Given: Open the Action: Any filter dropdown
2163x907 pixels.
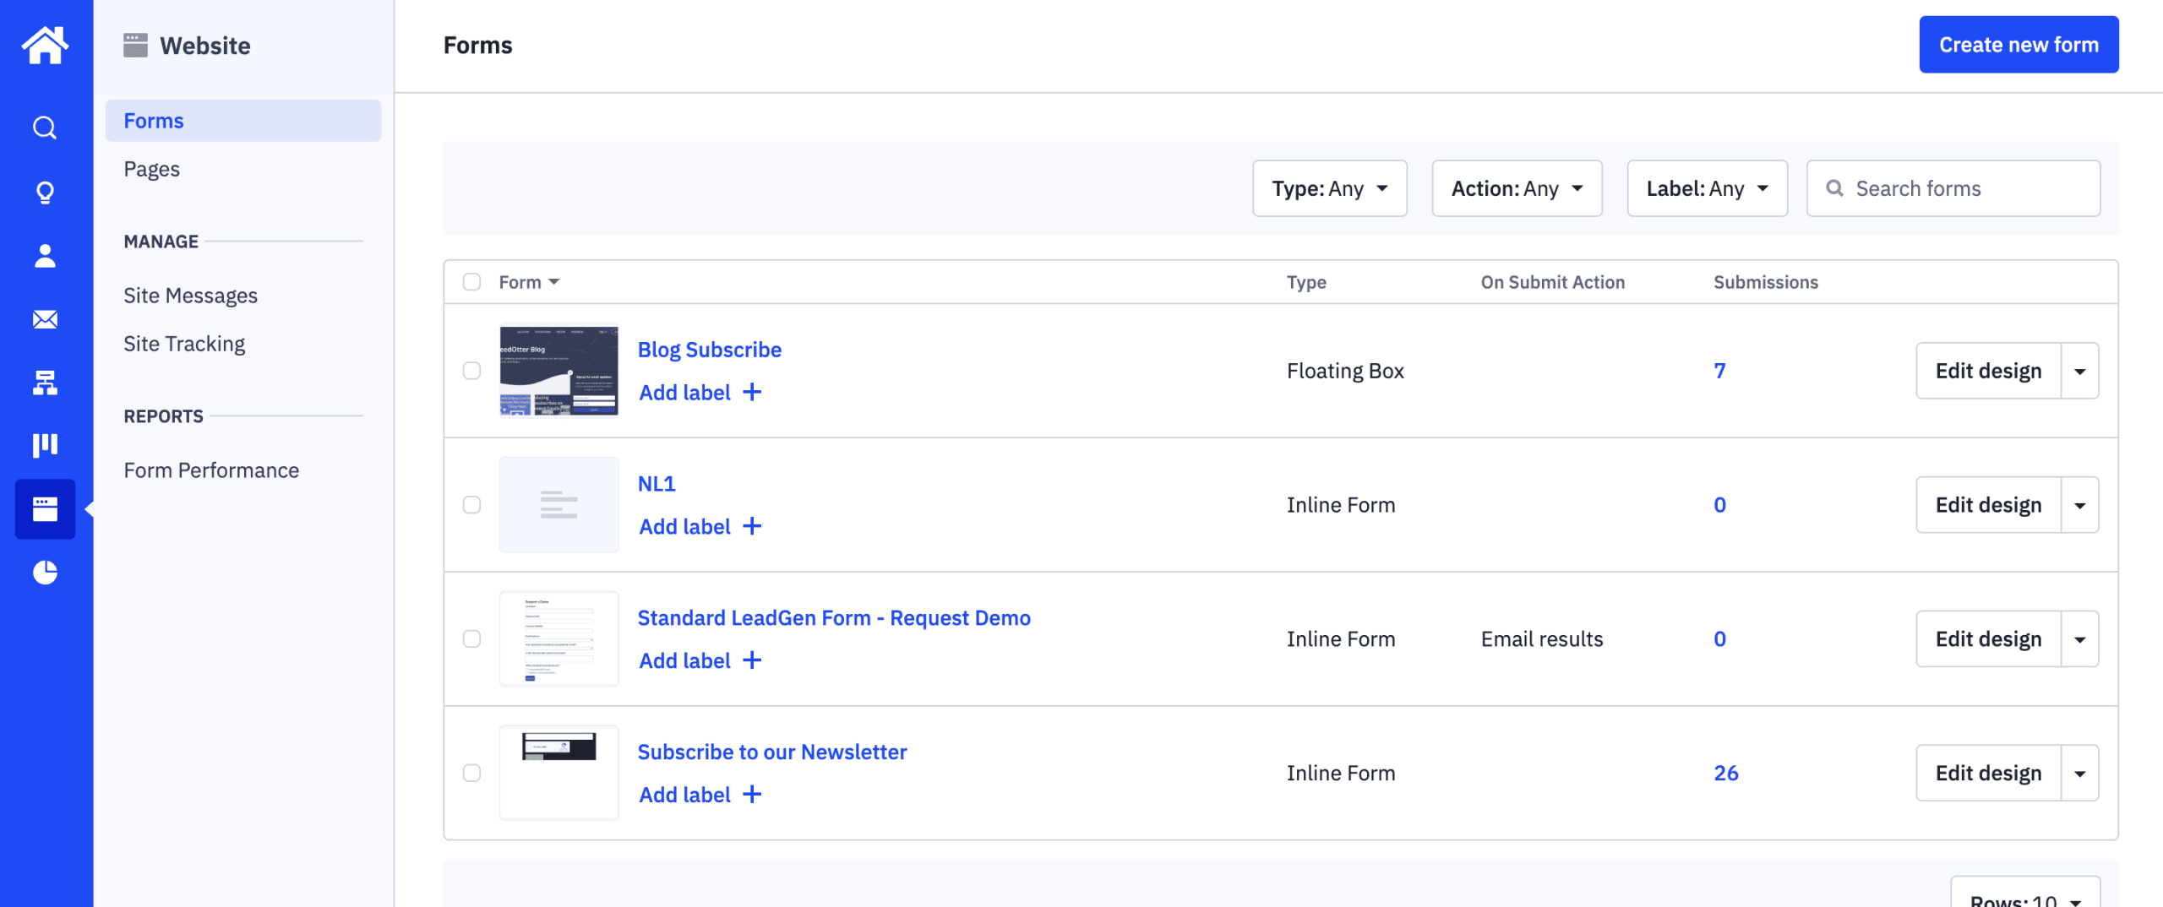Looking at the screenshot, I should [1517, 188].
